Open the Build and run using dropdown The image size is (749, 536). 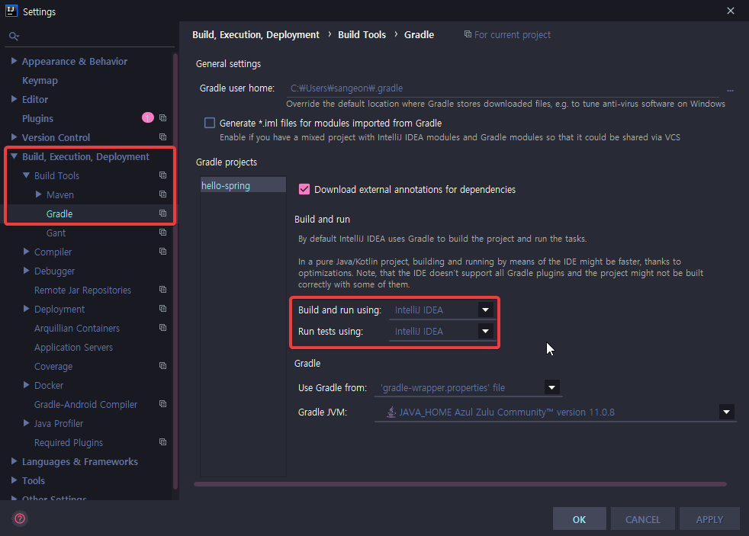coord(485,310)
